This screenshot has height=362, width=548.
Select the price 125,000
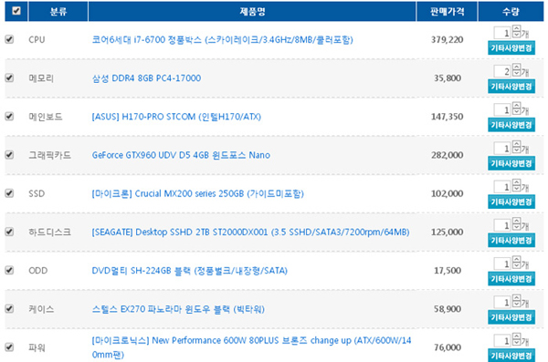click(447, 232)
